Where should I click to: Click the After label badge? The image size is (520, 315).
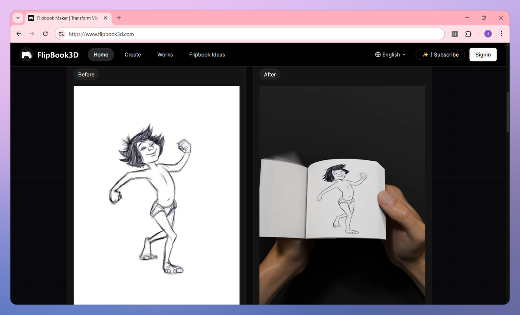(x=270, y=75)
